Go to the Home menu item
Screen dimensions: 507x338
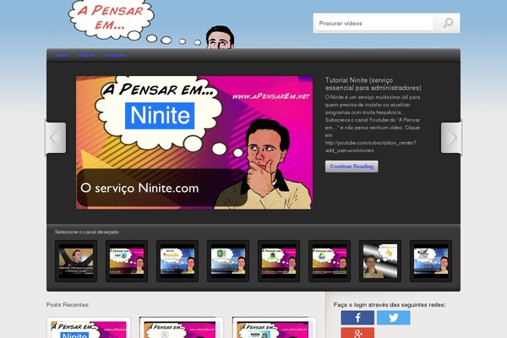click(x=62, y=55)
